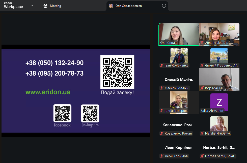Click Ігор МАСИК's muted microphone icon
This screenshot has height=163, width=247.
click(x=202, y=88)
